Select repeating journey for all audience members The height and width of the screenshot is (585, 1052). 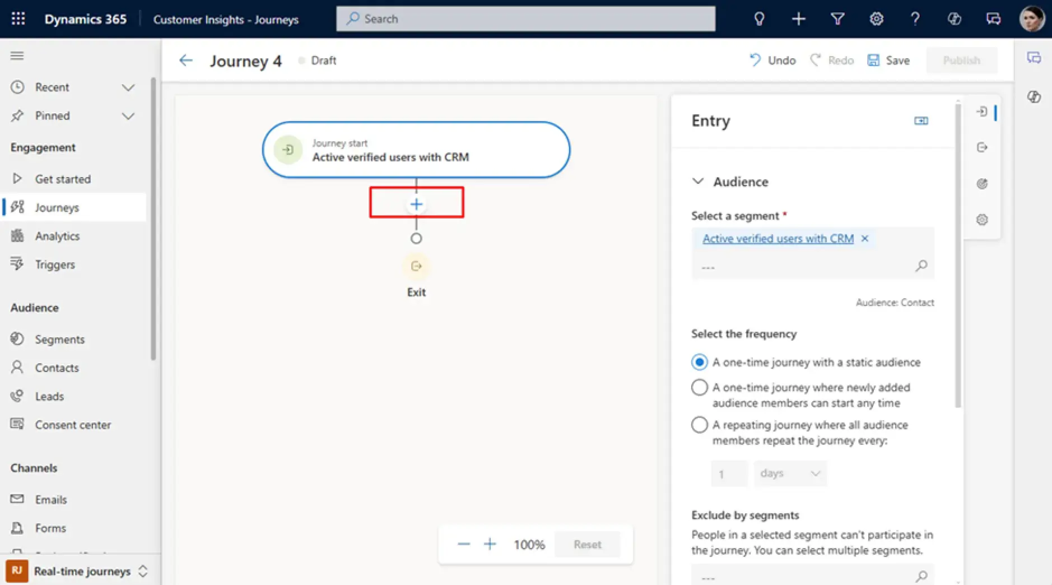[699, 424]
